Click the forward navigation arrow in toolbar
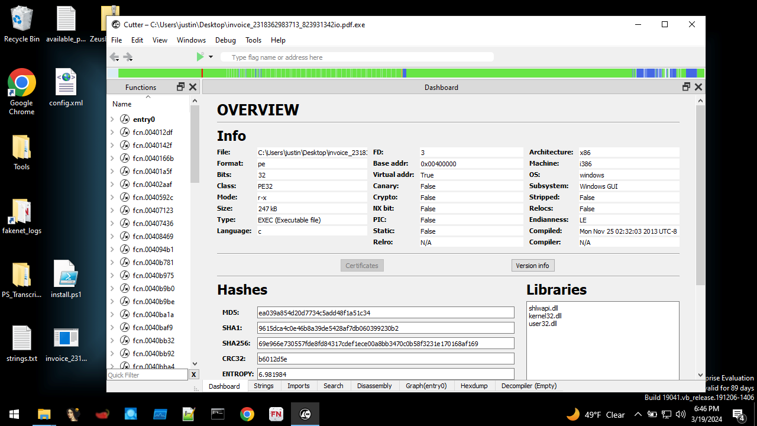 tap(128, 57)
